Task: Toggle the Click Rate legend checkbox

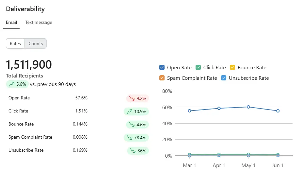Action: click(x=198, y=67)
